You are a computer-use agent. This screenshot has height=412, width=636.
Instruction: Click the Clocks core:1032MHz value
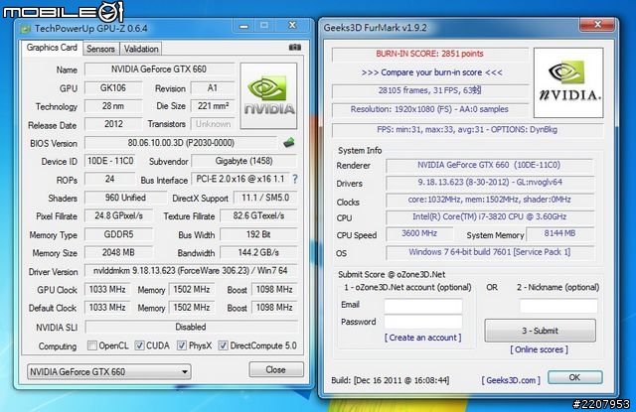(x=489, y=200)
